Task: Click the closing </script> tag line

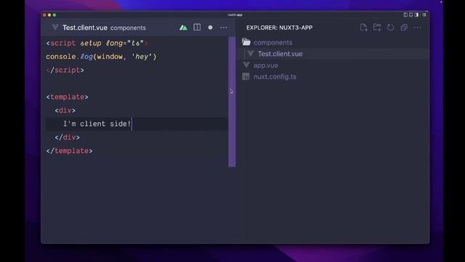Action: coord(65,70)
